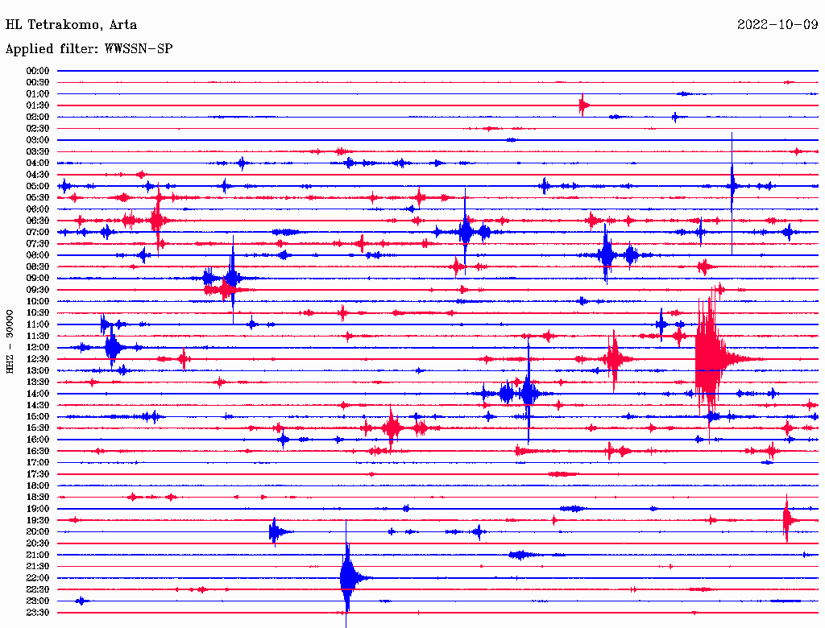Select the 17:00 time label
This screenshot has width=825, height=628.
pos(38,463)
